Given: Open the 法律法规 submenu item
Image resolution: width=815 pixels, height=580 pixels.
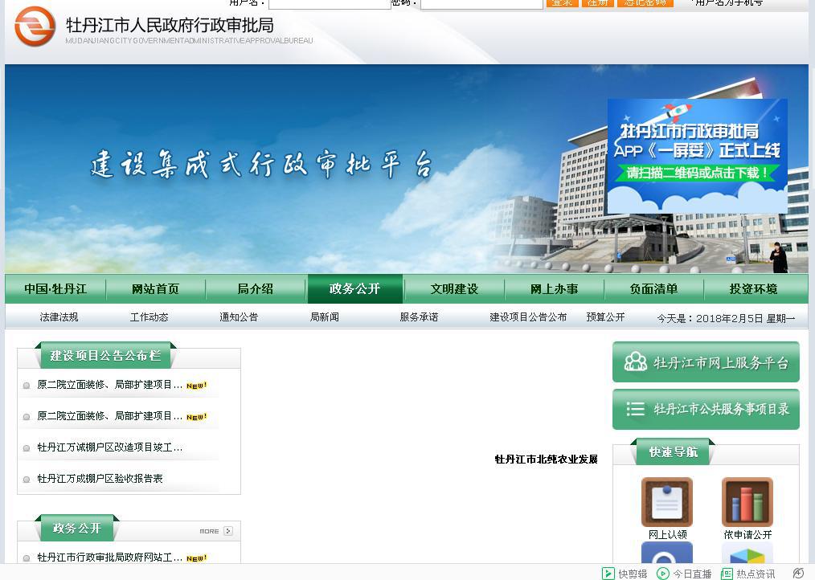Looking at the screenshot, I should point(59,317).
